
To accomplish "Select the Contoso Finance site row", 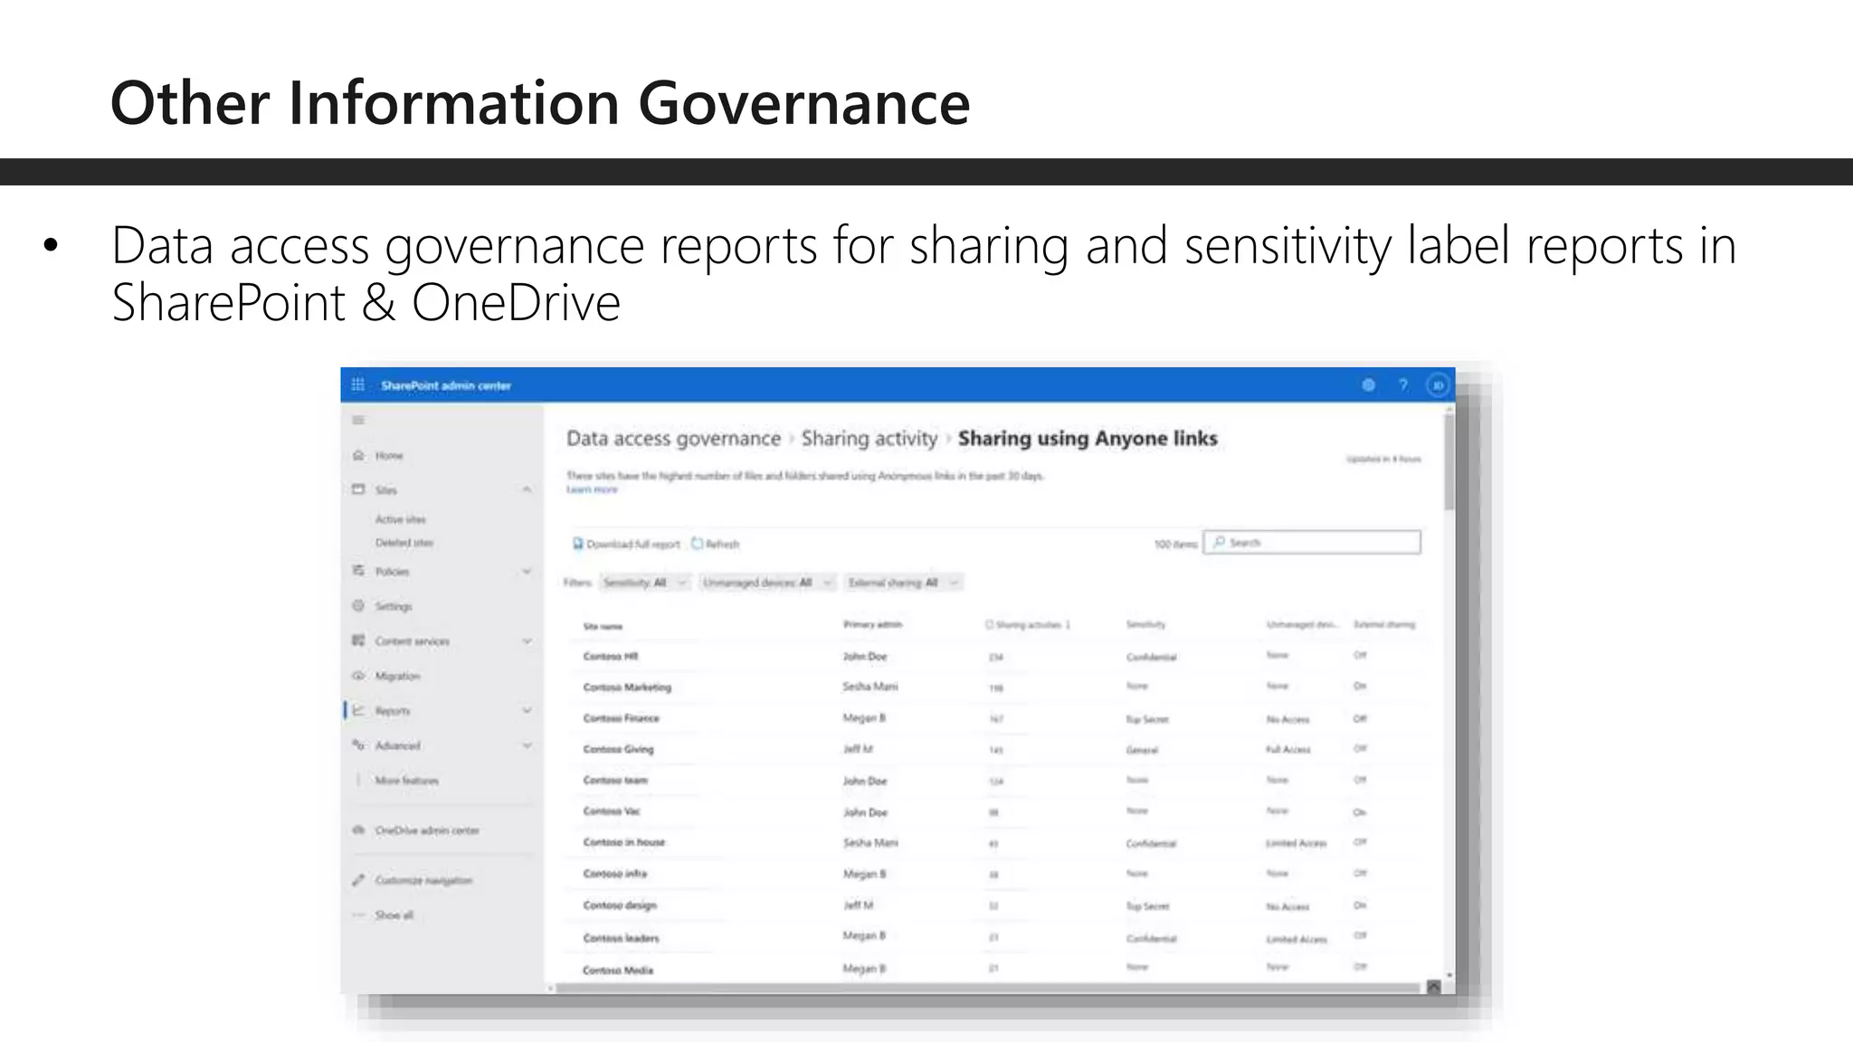I will pyautogui.click(x=994, y=718).
